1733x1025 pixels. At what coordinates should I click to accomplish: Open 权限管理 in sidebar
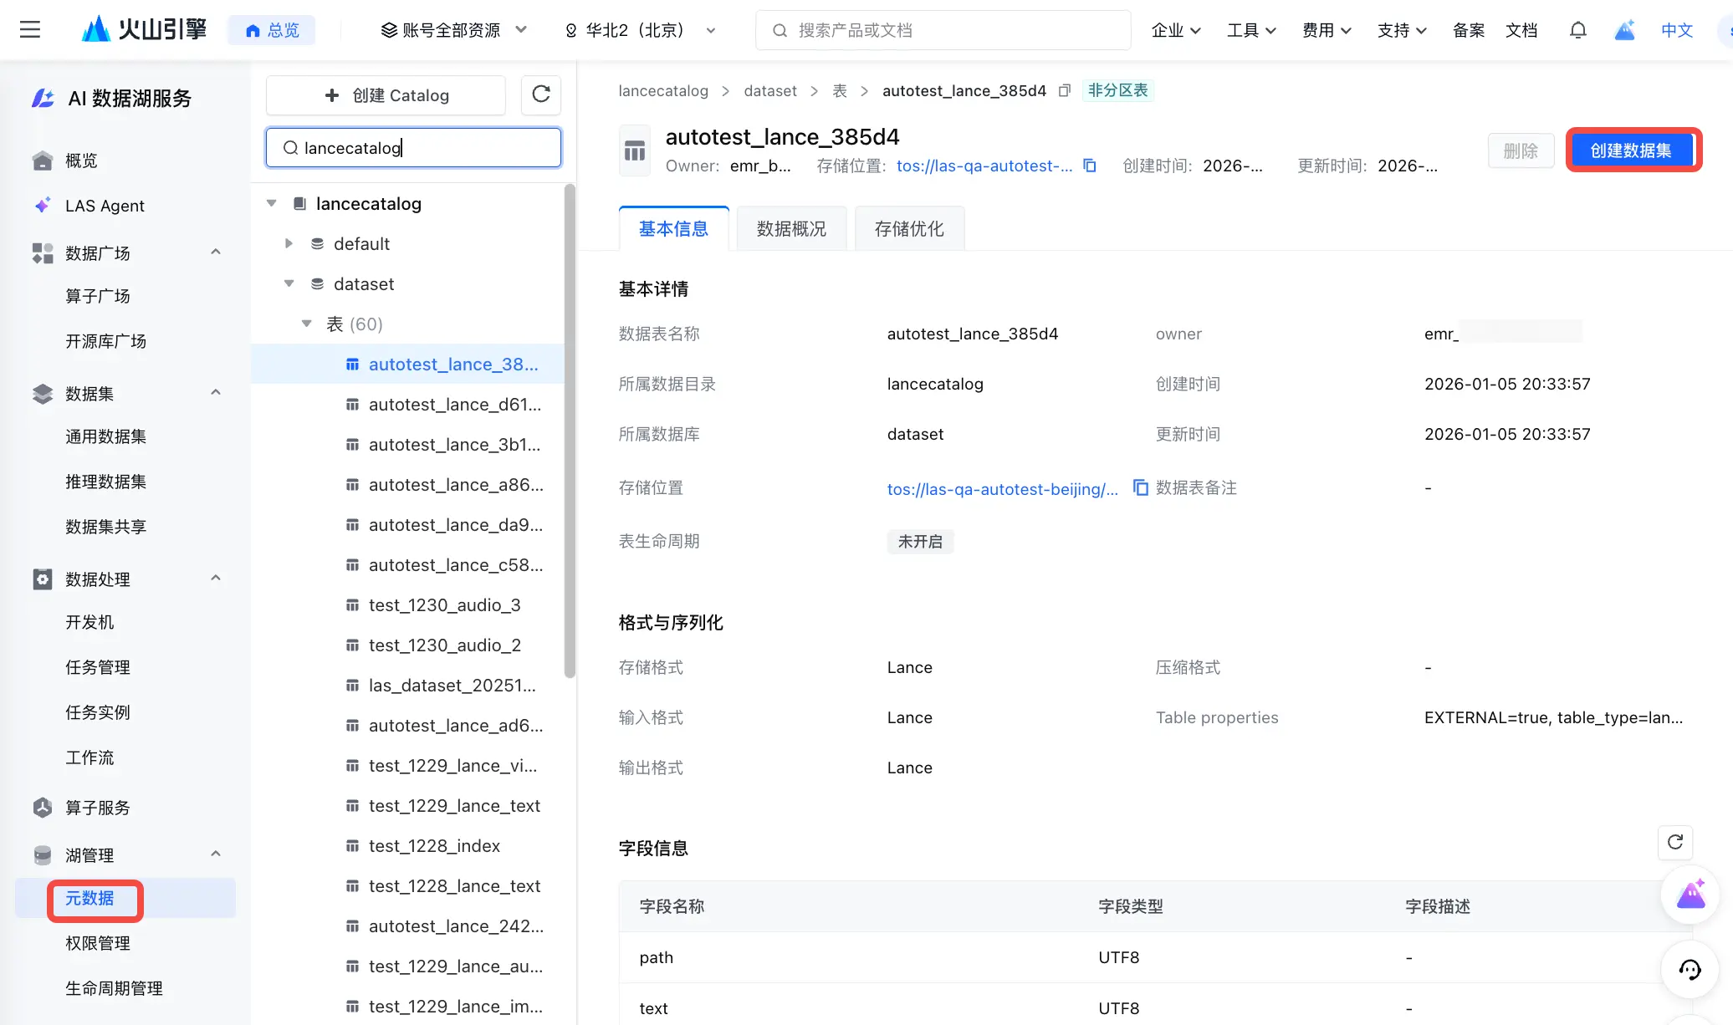click(x=98, y=943)
